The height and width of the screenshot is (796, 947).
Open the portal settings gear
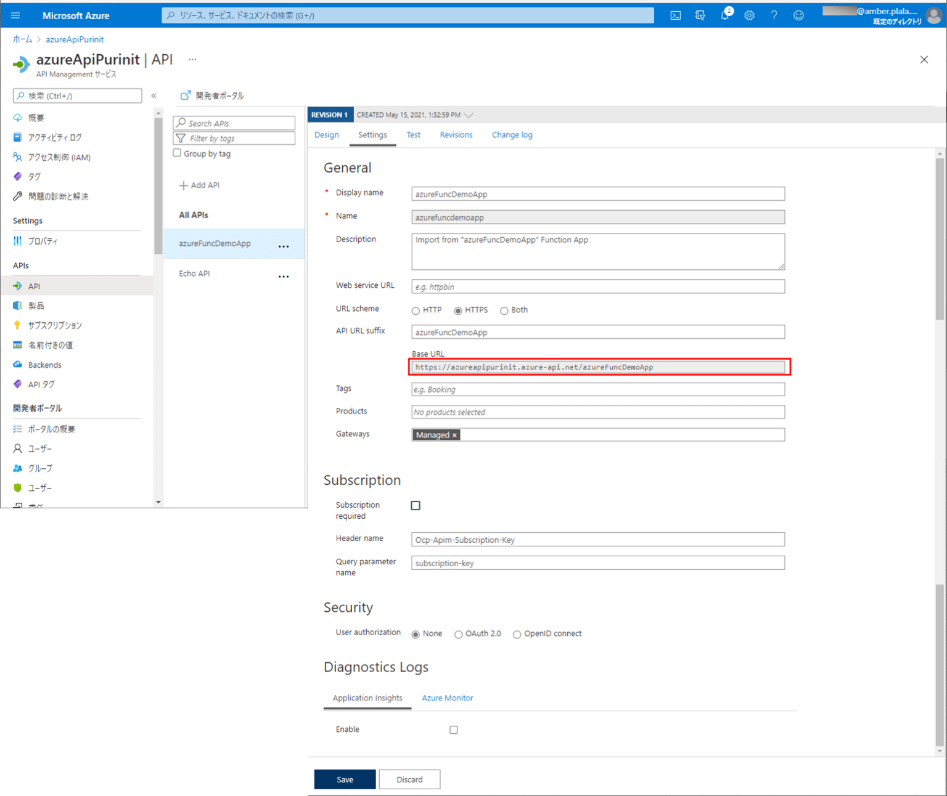click(x=749, y=15)
